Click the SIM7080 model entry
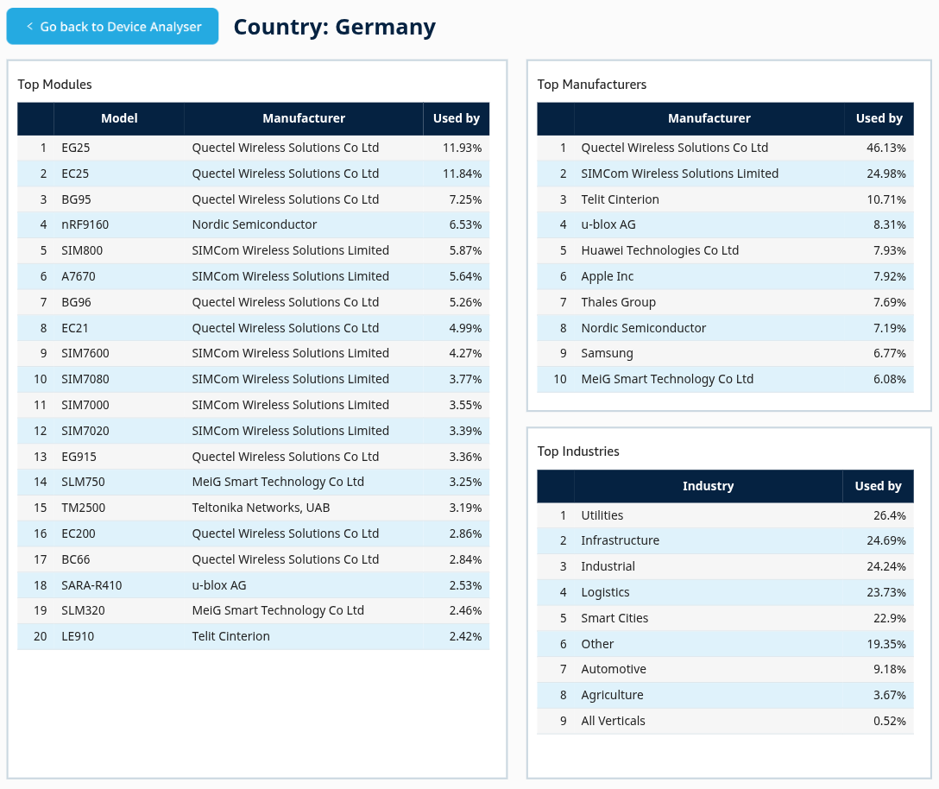This screenshot has width=939, height=789. click(x=85, y=379)
